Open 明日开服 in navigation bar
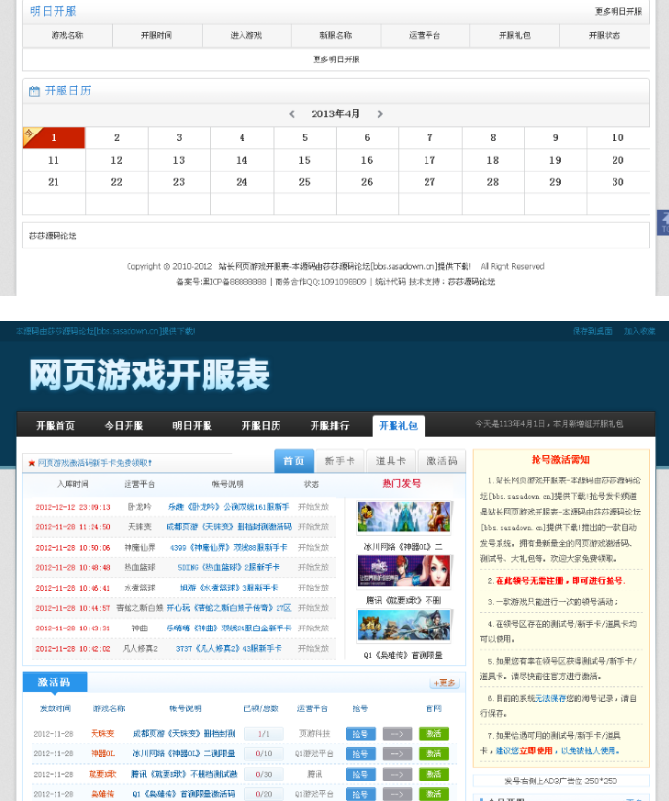 point(192,425)
